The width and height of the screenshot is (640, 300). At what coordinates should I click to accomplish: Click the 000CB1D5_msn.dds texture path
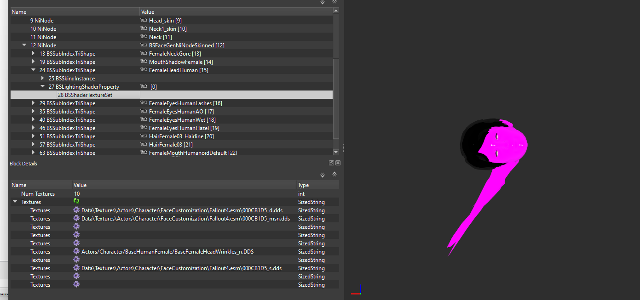tap(185, 218)
